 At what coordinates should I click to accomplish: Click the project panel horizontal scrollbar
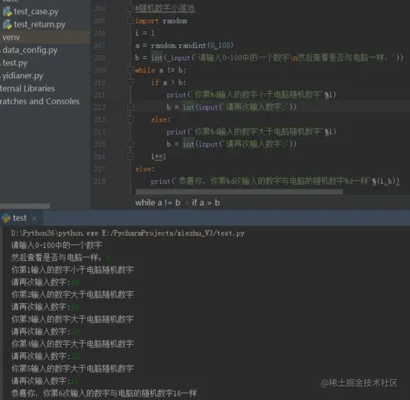coord(25,206)
